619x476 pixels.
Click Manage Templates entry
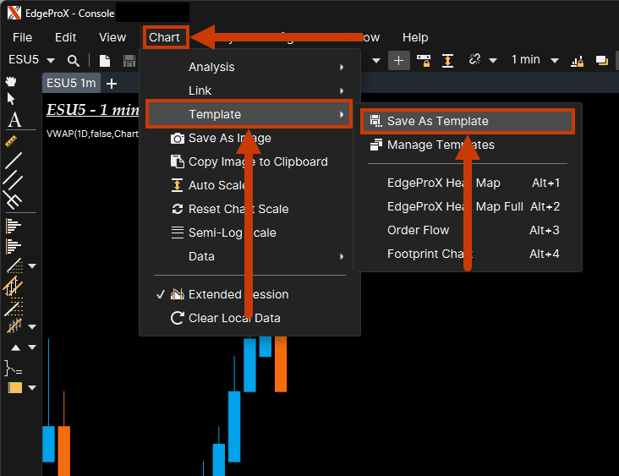440,145
